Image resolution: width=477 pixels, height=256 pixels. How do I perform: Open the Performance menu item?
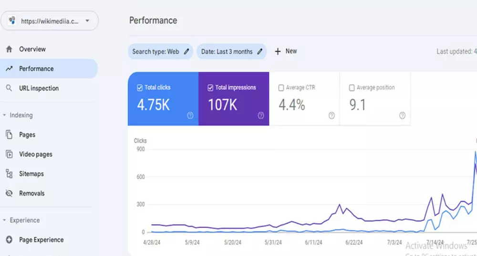(x=36, y=69)
